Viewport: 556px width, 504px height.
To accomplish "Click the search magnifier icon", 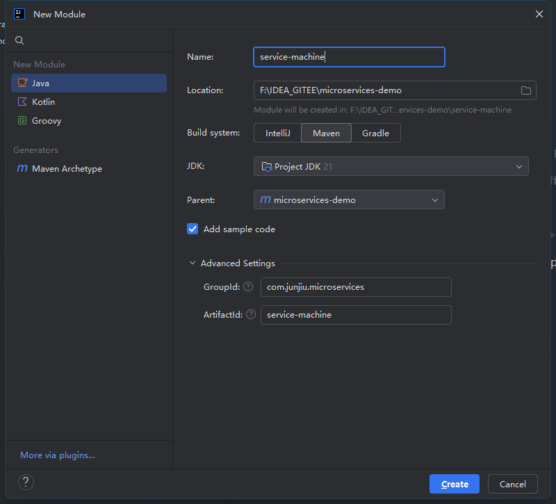I will pos(19,40).
